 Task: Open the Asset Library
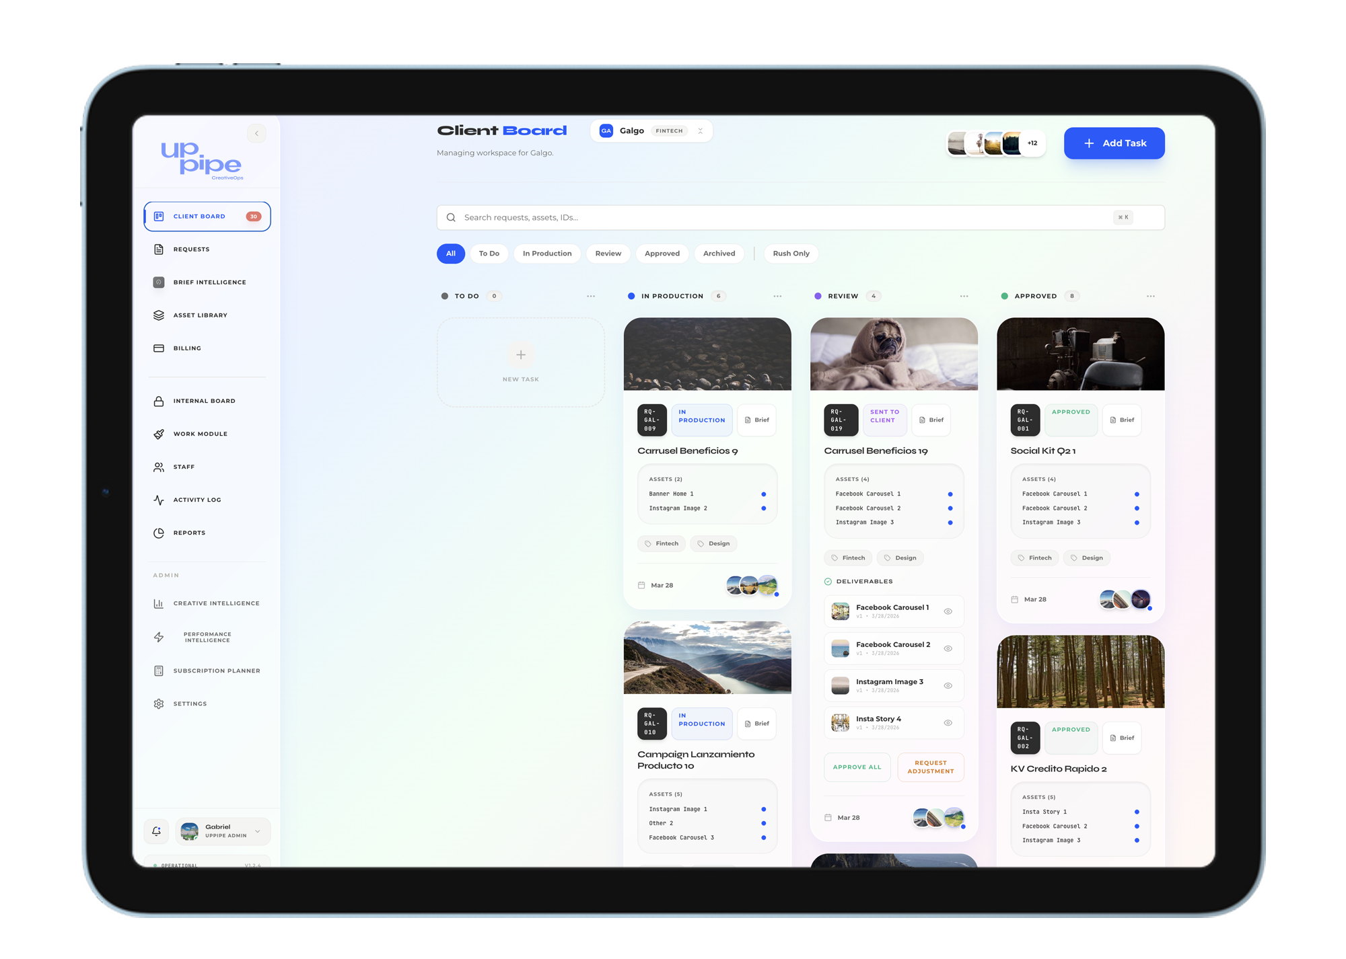(200, 315)
